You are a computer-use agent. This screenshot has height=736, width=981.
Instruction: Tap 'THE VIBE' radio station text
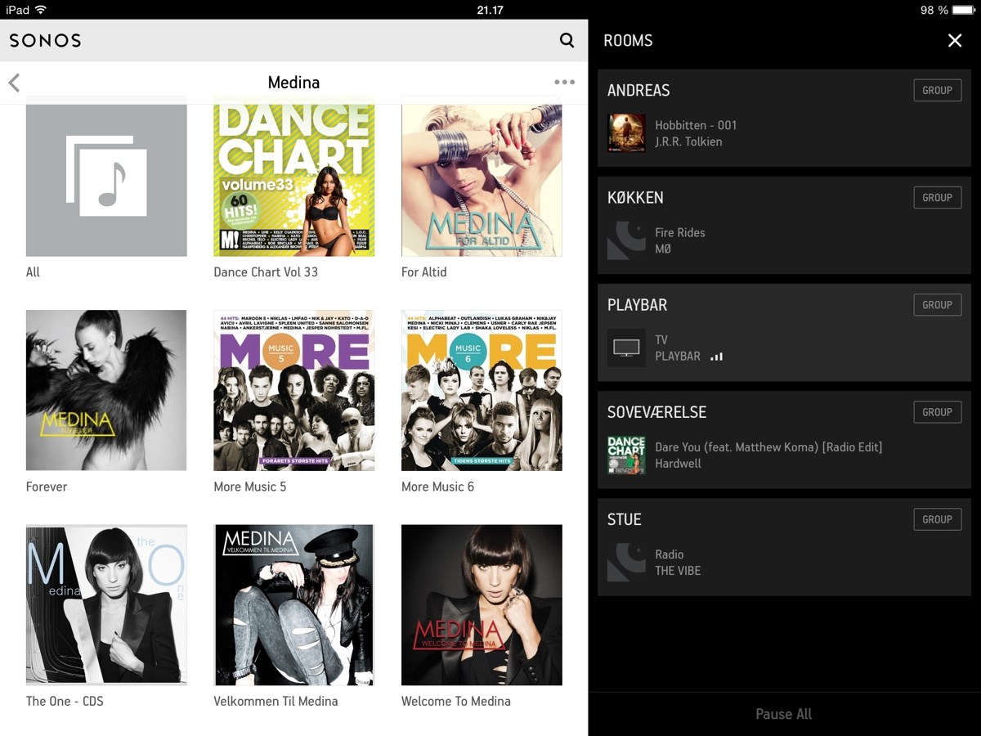[678, 570]
